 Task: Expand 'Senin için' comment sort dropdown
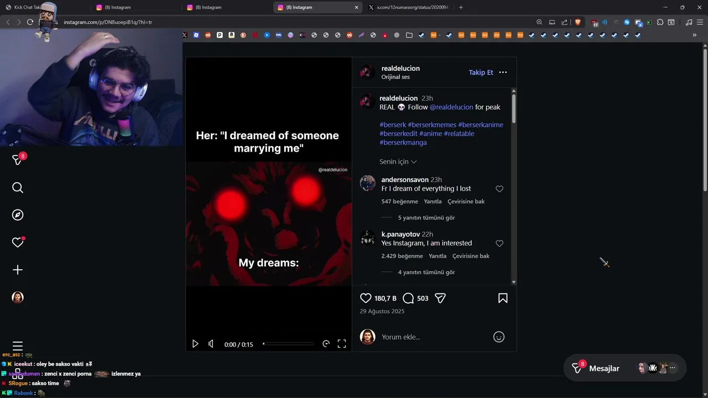tap(398, 161)
